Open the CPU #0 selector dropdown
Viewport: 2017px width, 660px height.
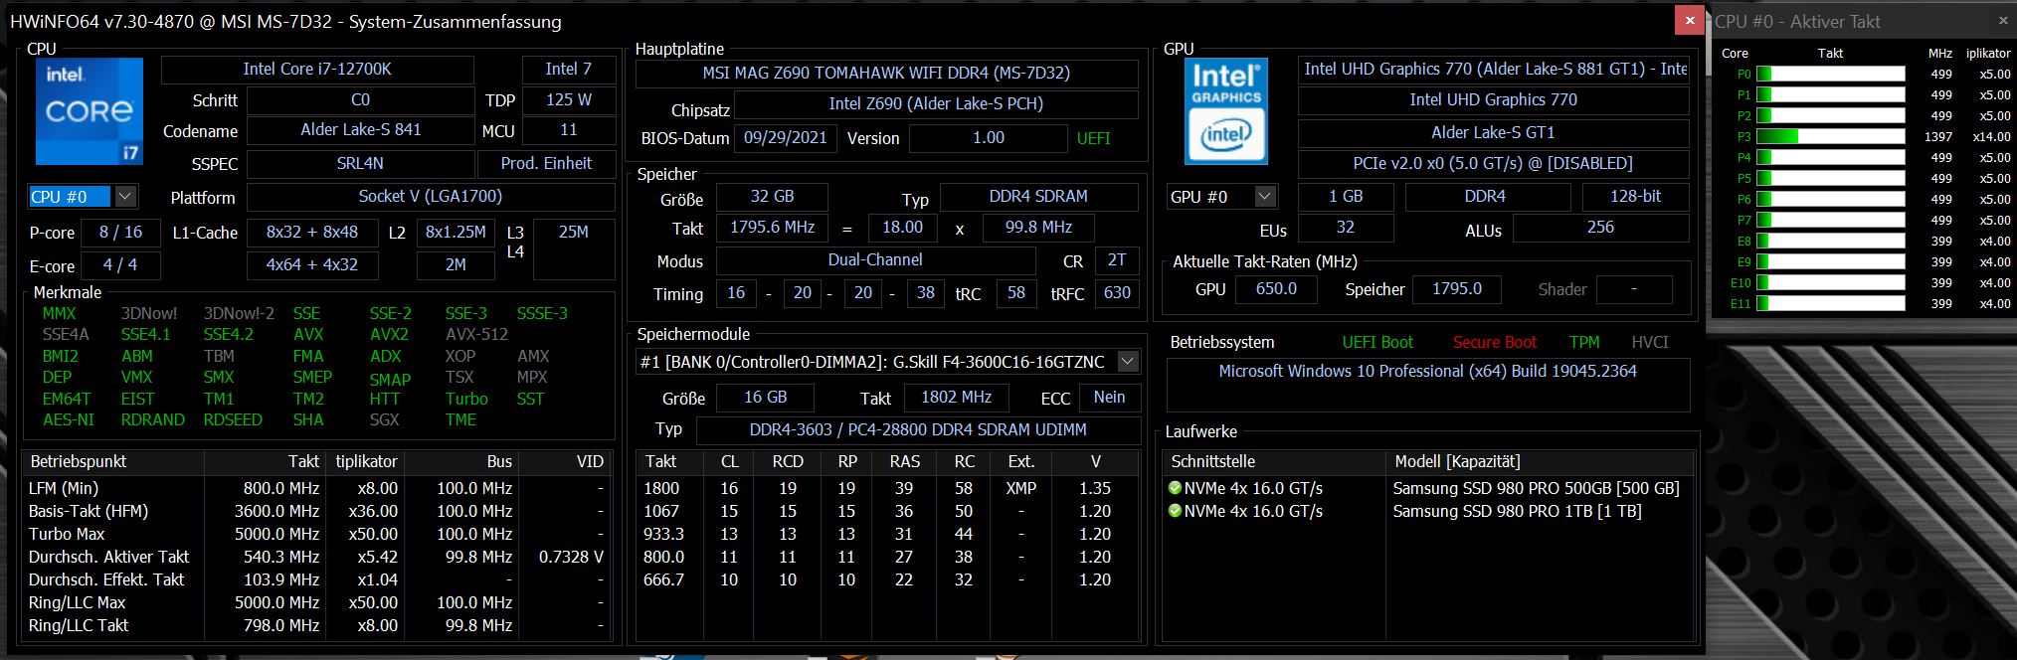125,197
